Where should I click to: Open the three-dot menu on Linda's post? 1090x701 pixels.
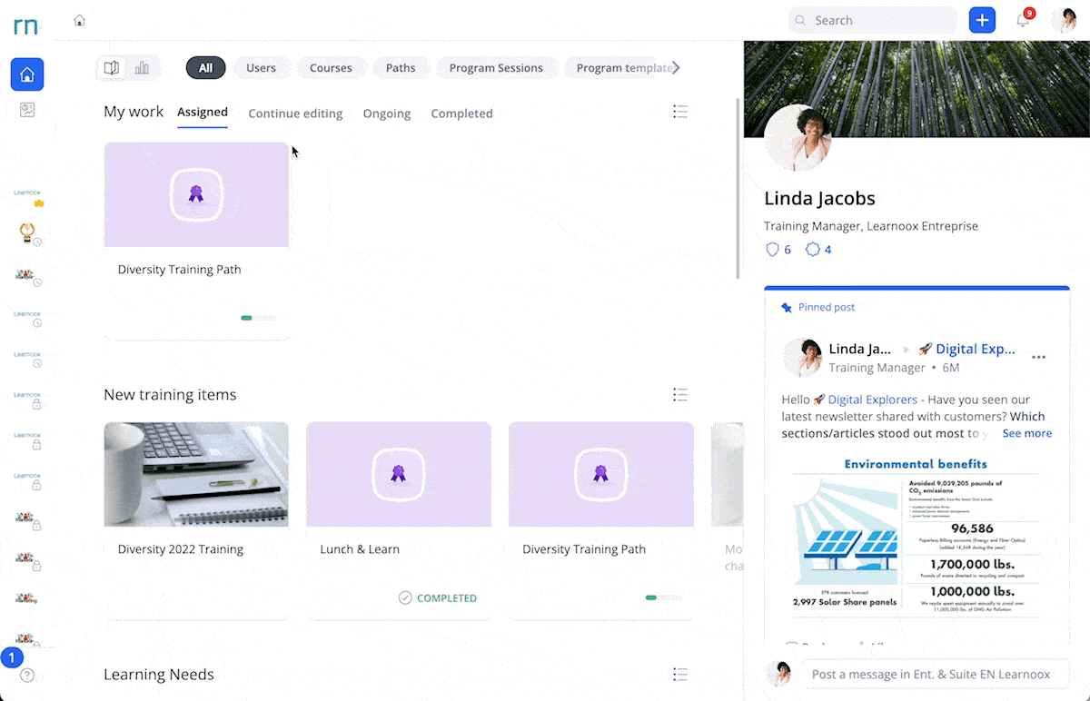(1038, 357)
